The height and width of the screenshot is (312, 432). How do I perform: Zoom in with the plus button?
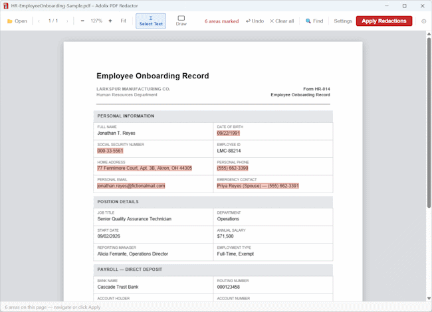[110, 21]
